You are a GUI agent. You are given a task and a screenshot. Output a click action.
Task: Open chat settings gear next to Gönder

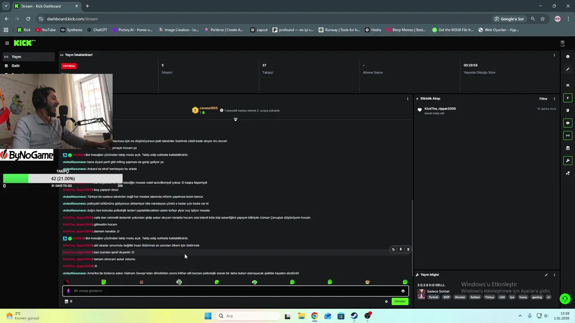click(x=386, y=301)
